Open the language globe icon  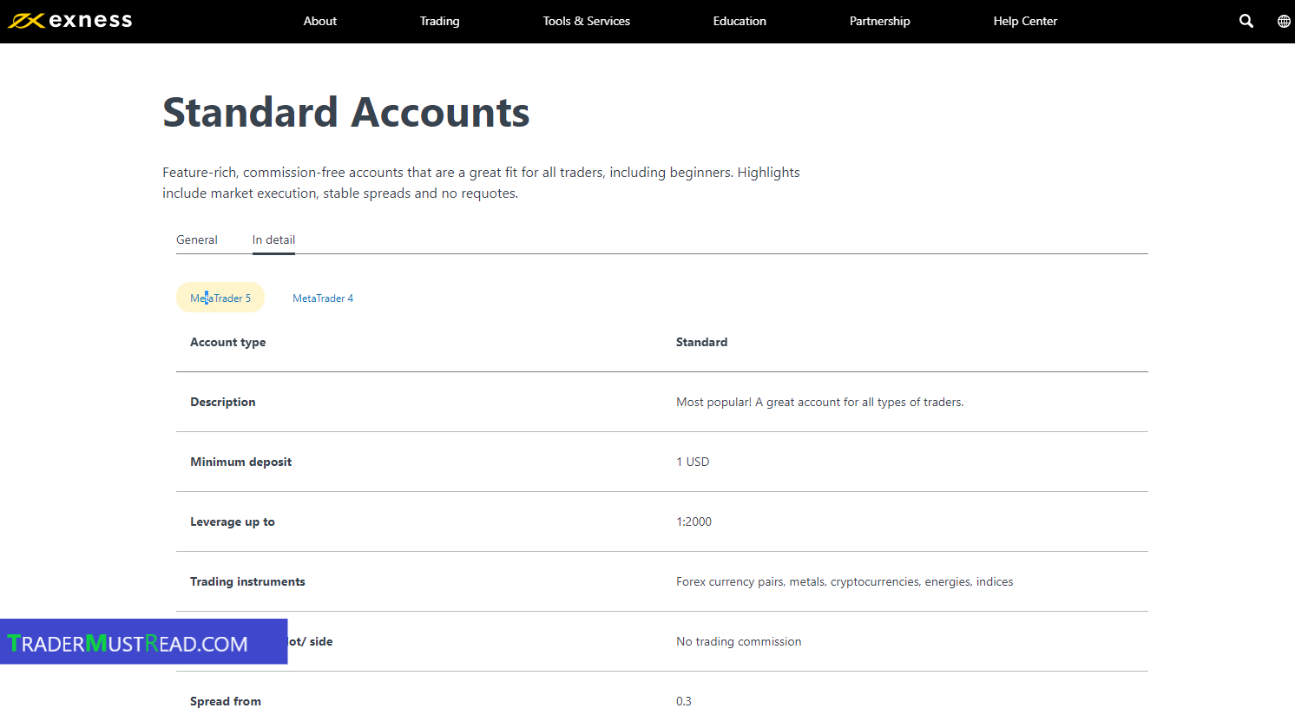click(x=1284, y=21)
